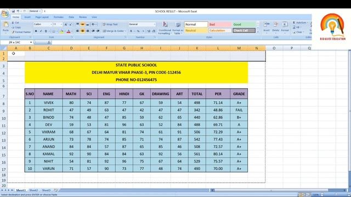Click the Increase Indent icon

(98, 31)
